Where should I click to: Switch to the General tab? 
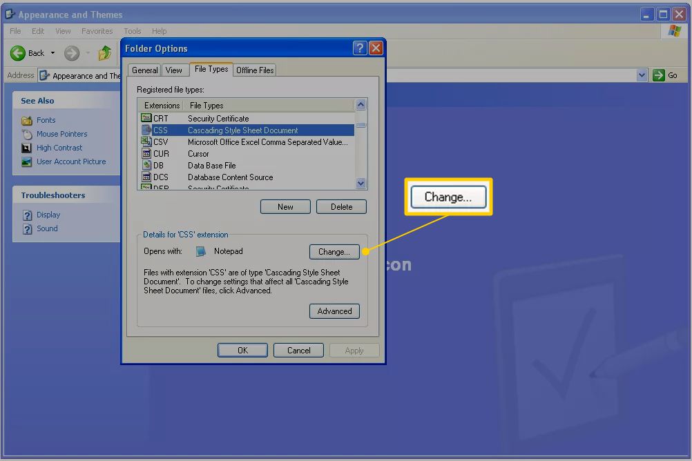click(145, 70)
